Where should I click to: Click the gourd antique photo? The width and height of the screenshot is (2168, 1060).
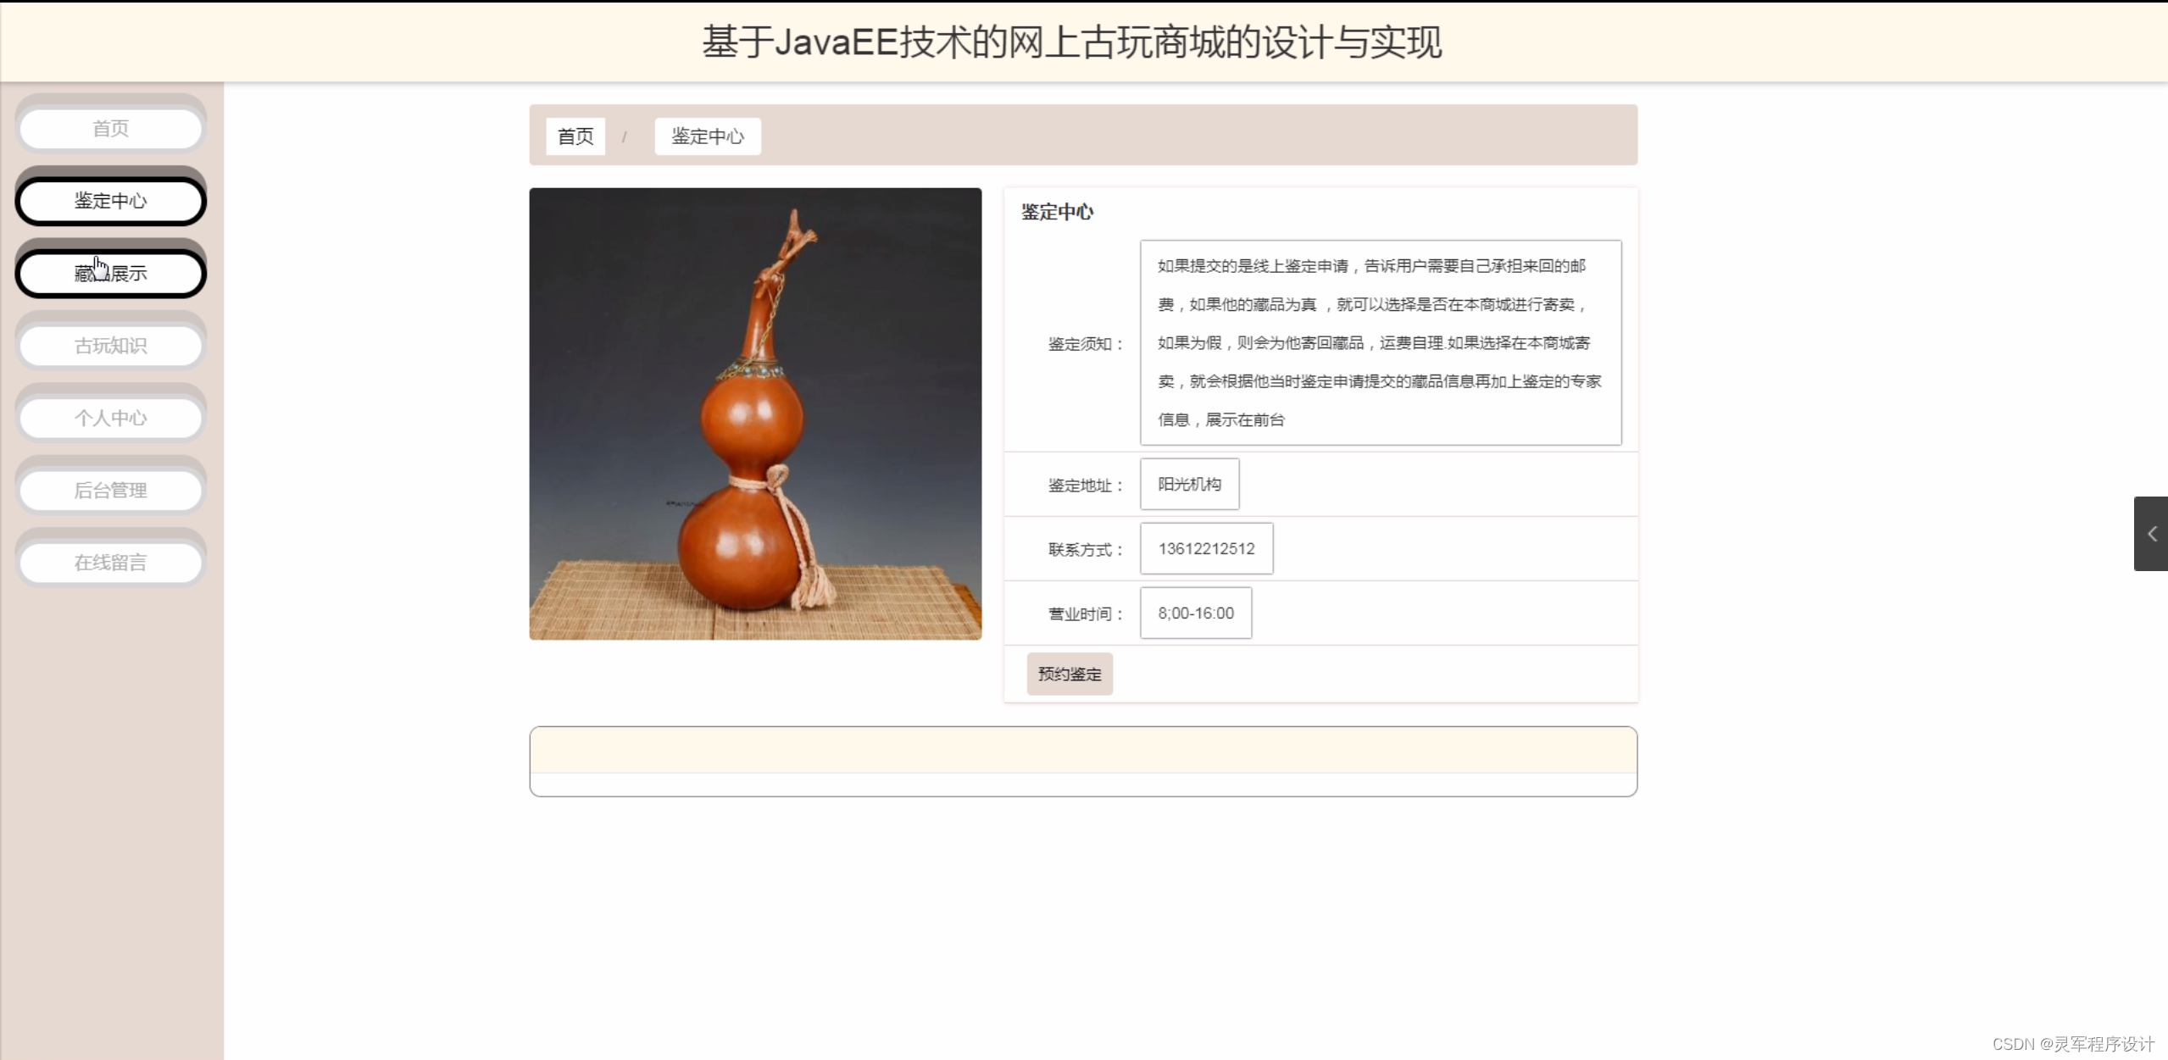(754, 413)
